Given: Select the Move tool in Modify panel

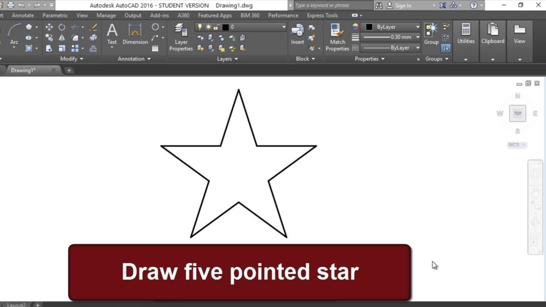Looking at the screenshot, I should point(49,27).
